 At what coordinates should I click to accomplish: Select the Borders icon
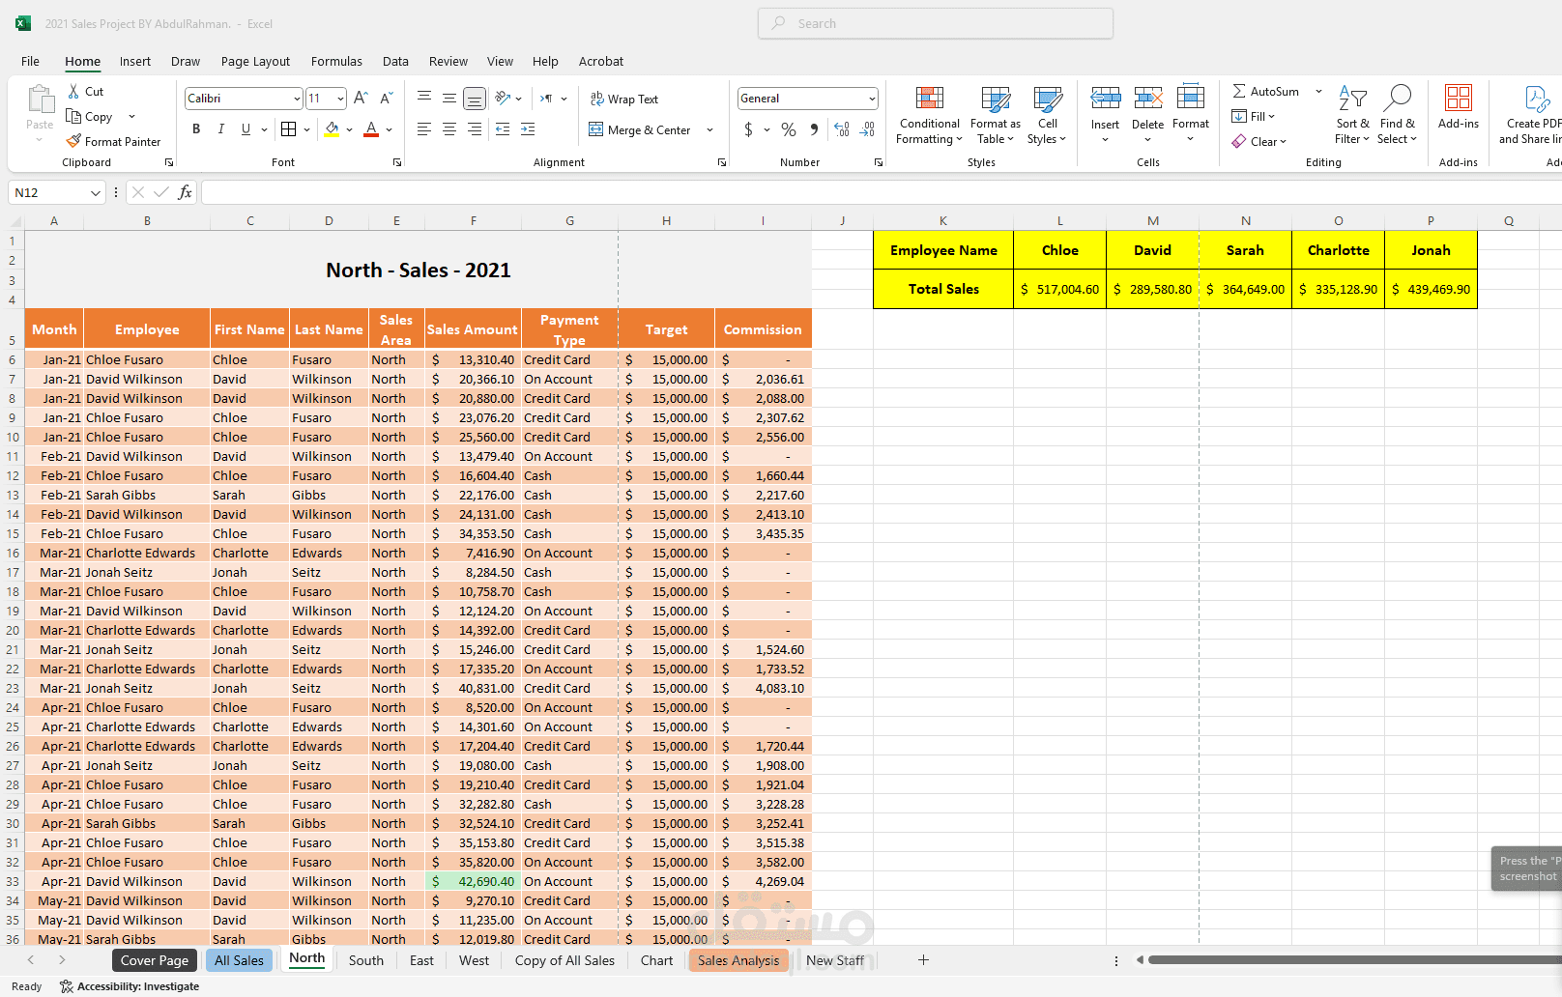tap(288, 129)
